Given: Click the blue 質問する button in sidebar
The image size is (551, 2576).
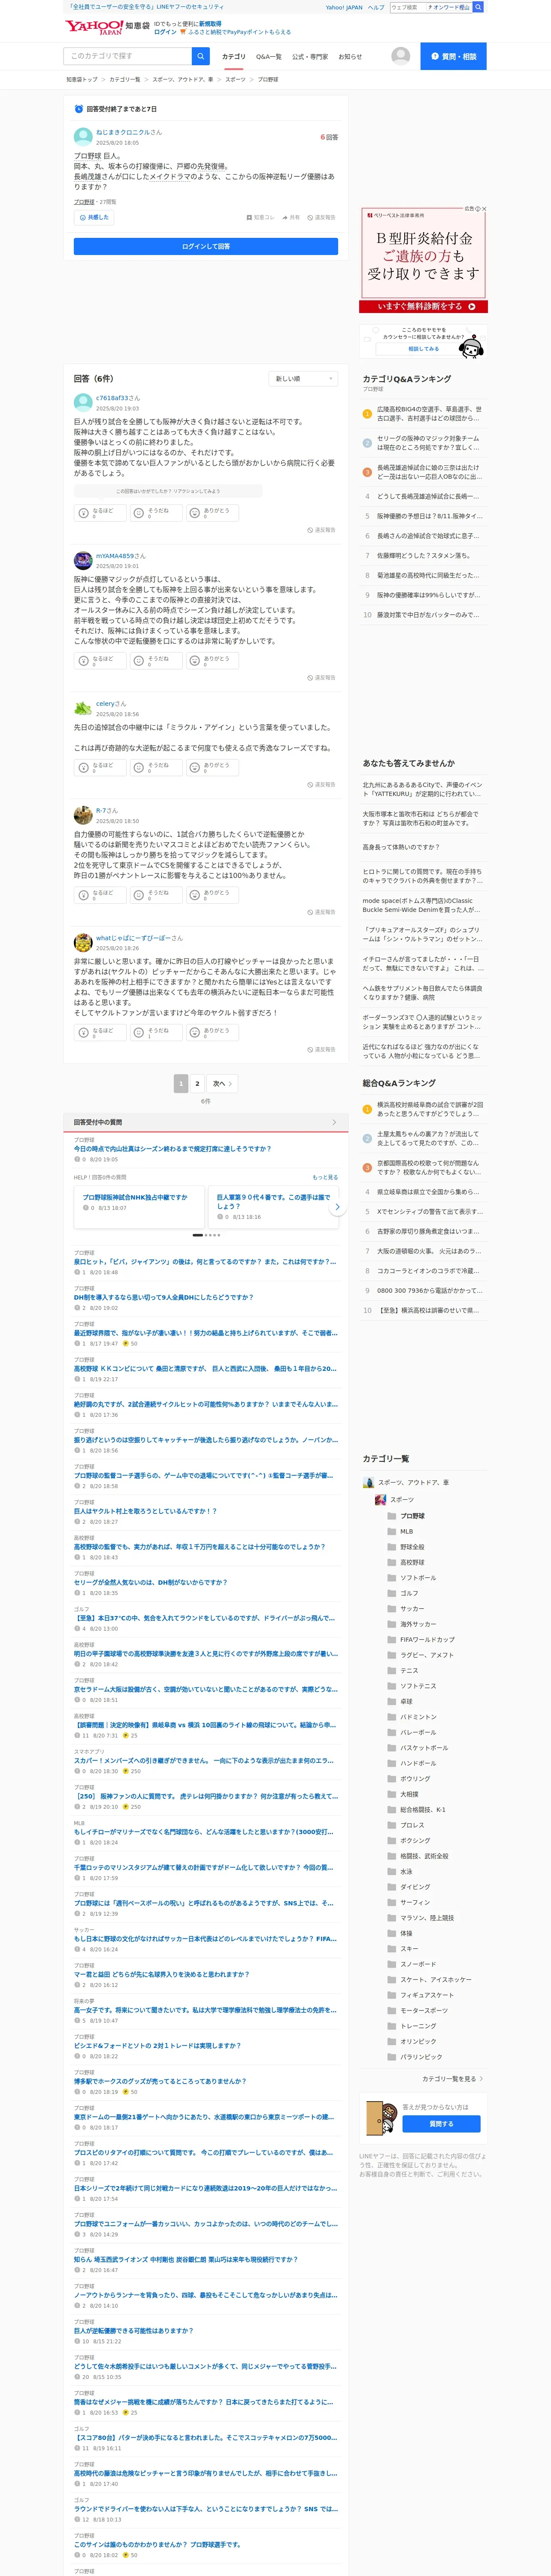Looking at the screenshot, I should tap(441, 2123).
